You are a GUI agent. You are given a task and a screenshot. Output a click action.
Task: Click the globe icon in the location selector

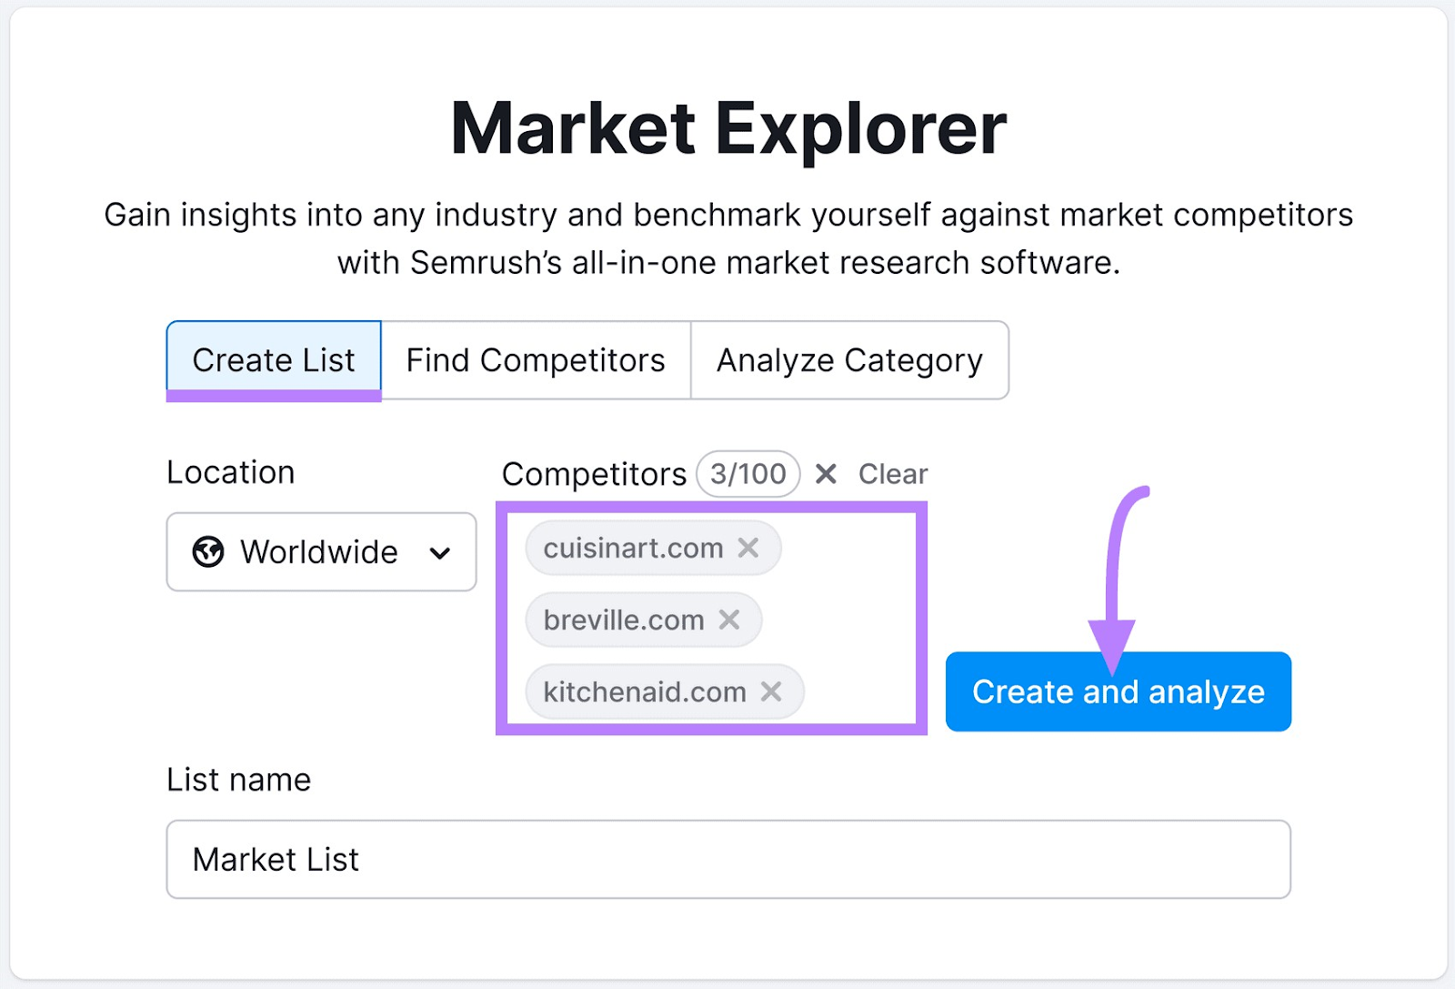[208, 552]
